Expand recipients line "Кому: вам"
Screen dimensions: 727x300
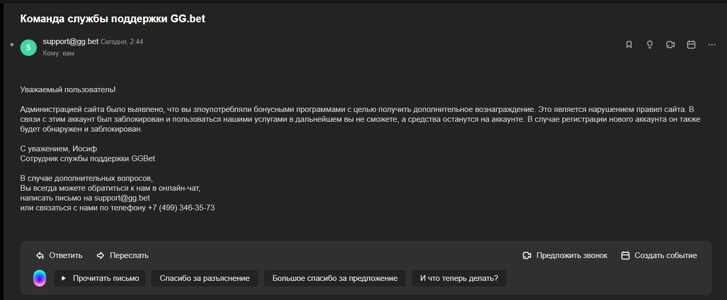tap(59, 53)
